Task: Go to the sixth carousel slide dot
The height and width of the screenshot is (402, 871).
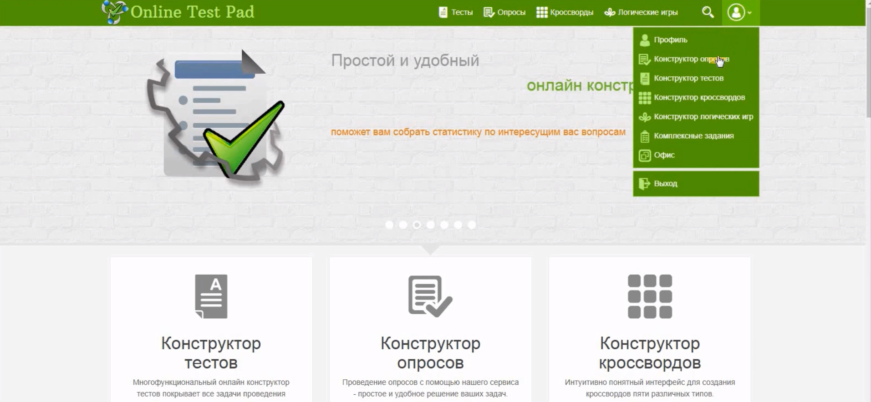Action: pyautogui.click(x=458, y=225)
